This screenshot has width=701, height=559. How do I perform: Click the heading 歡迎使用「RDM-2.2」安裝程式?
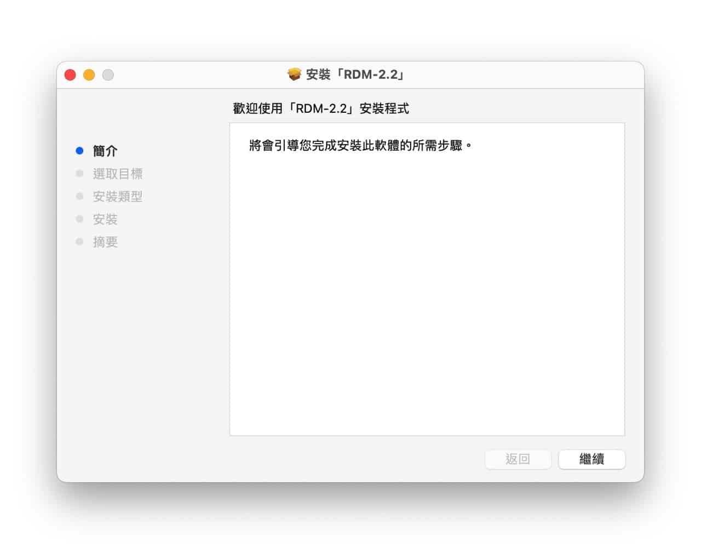point(321,109)
